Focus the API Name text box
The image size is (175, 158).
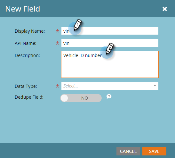coord(110,43)
